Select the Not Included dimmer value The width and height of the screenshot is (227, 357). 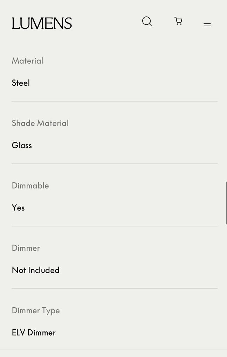click(x=35, y=270)
